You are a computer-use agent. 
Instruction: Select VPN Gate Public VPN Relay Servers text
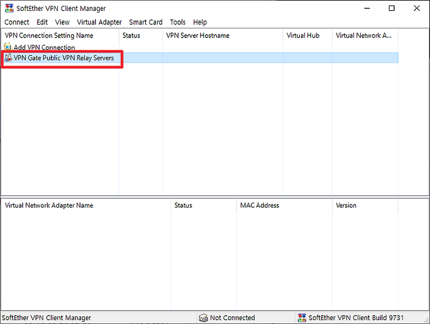click(x=64, y=58)
